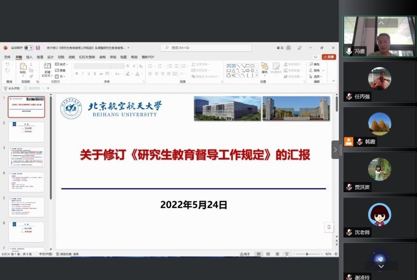
Task: Click the bookmark icon on slide corner
Action: (329, 227)
